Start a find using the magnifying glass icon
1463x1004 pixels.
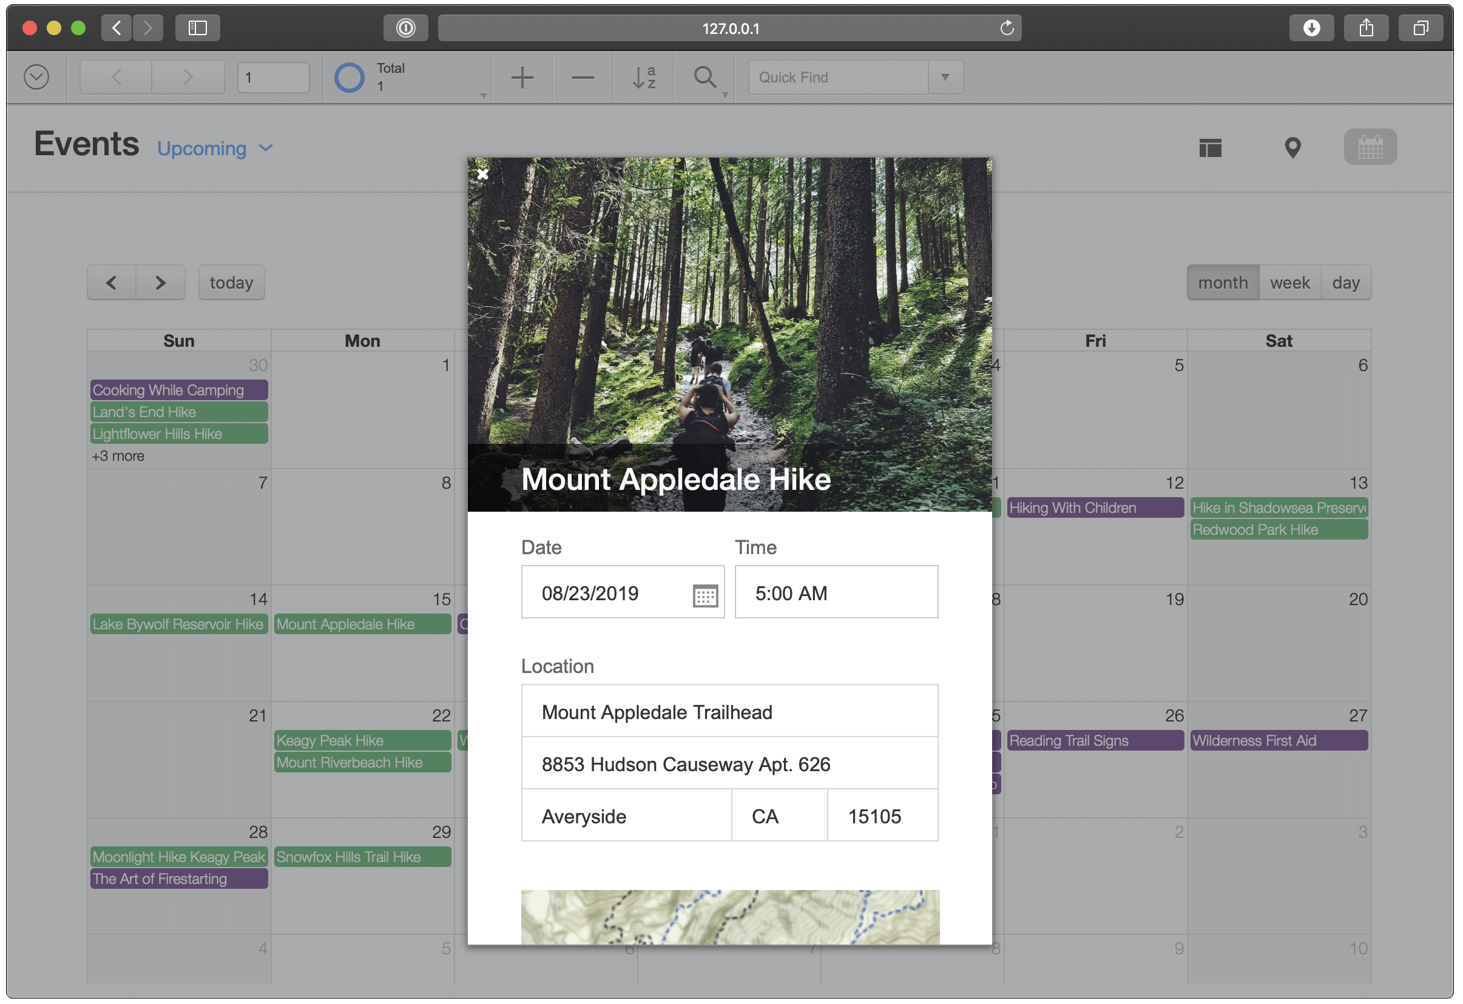click(x=705, y=77)
